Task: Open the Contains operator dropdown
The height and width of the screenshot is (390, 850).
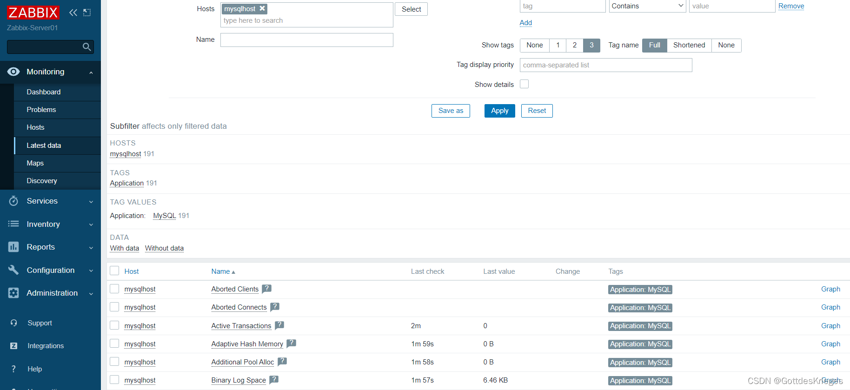Action: pyautogui.click(x=648, y=6)
